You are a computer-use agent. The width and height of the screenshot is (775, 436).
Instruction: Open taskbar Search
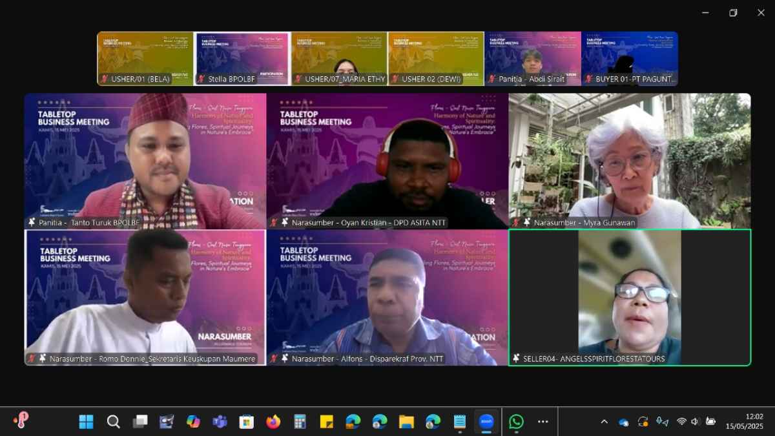coord(113,422)
